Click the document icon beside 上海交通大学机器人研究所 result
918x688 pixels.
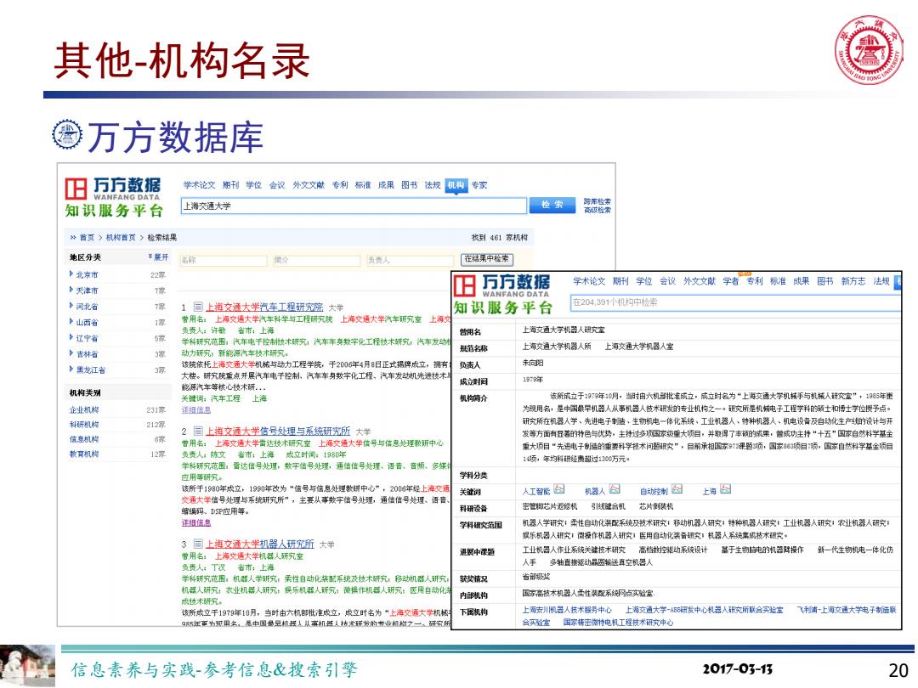point(198,544)
